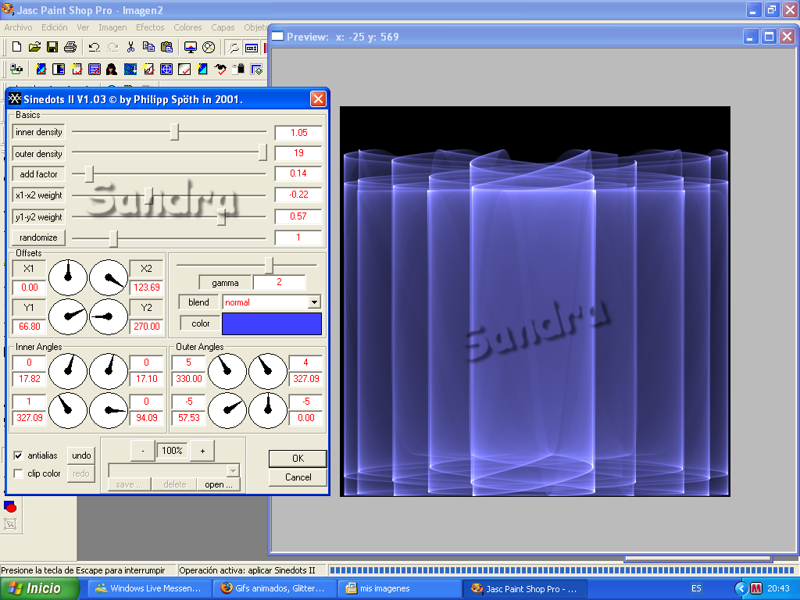Click the woman portrait effect icon
The height and width of the screenshot is (600, 800).
[112, 69]
